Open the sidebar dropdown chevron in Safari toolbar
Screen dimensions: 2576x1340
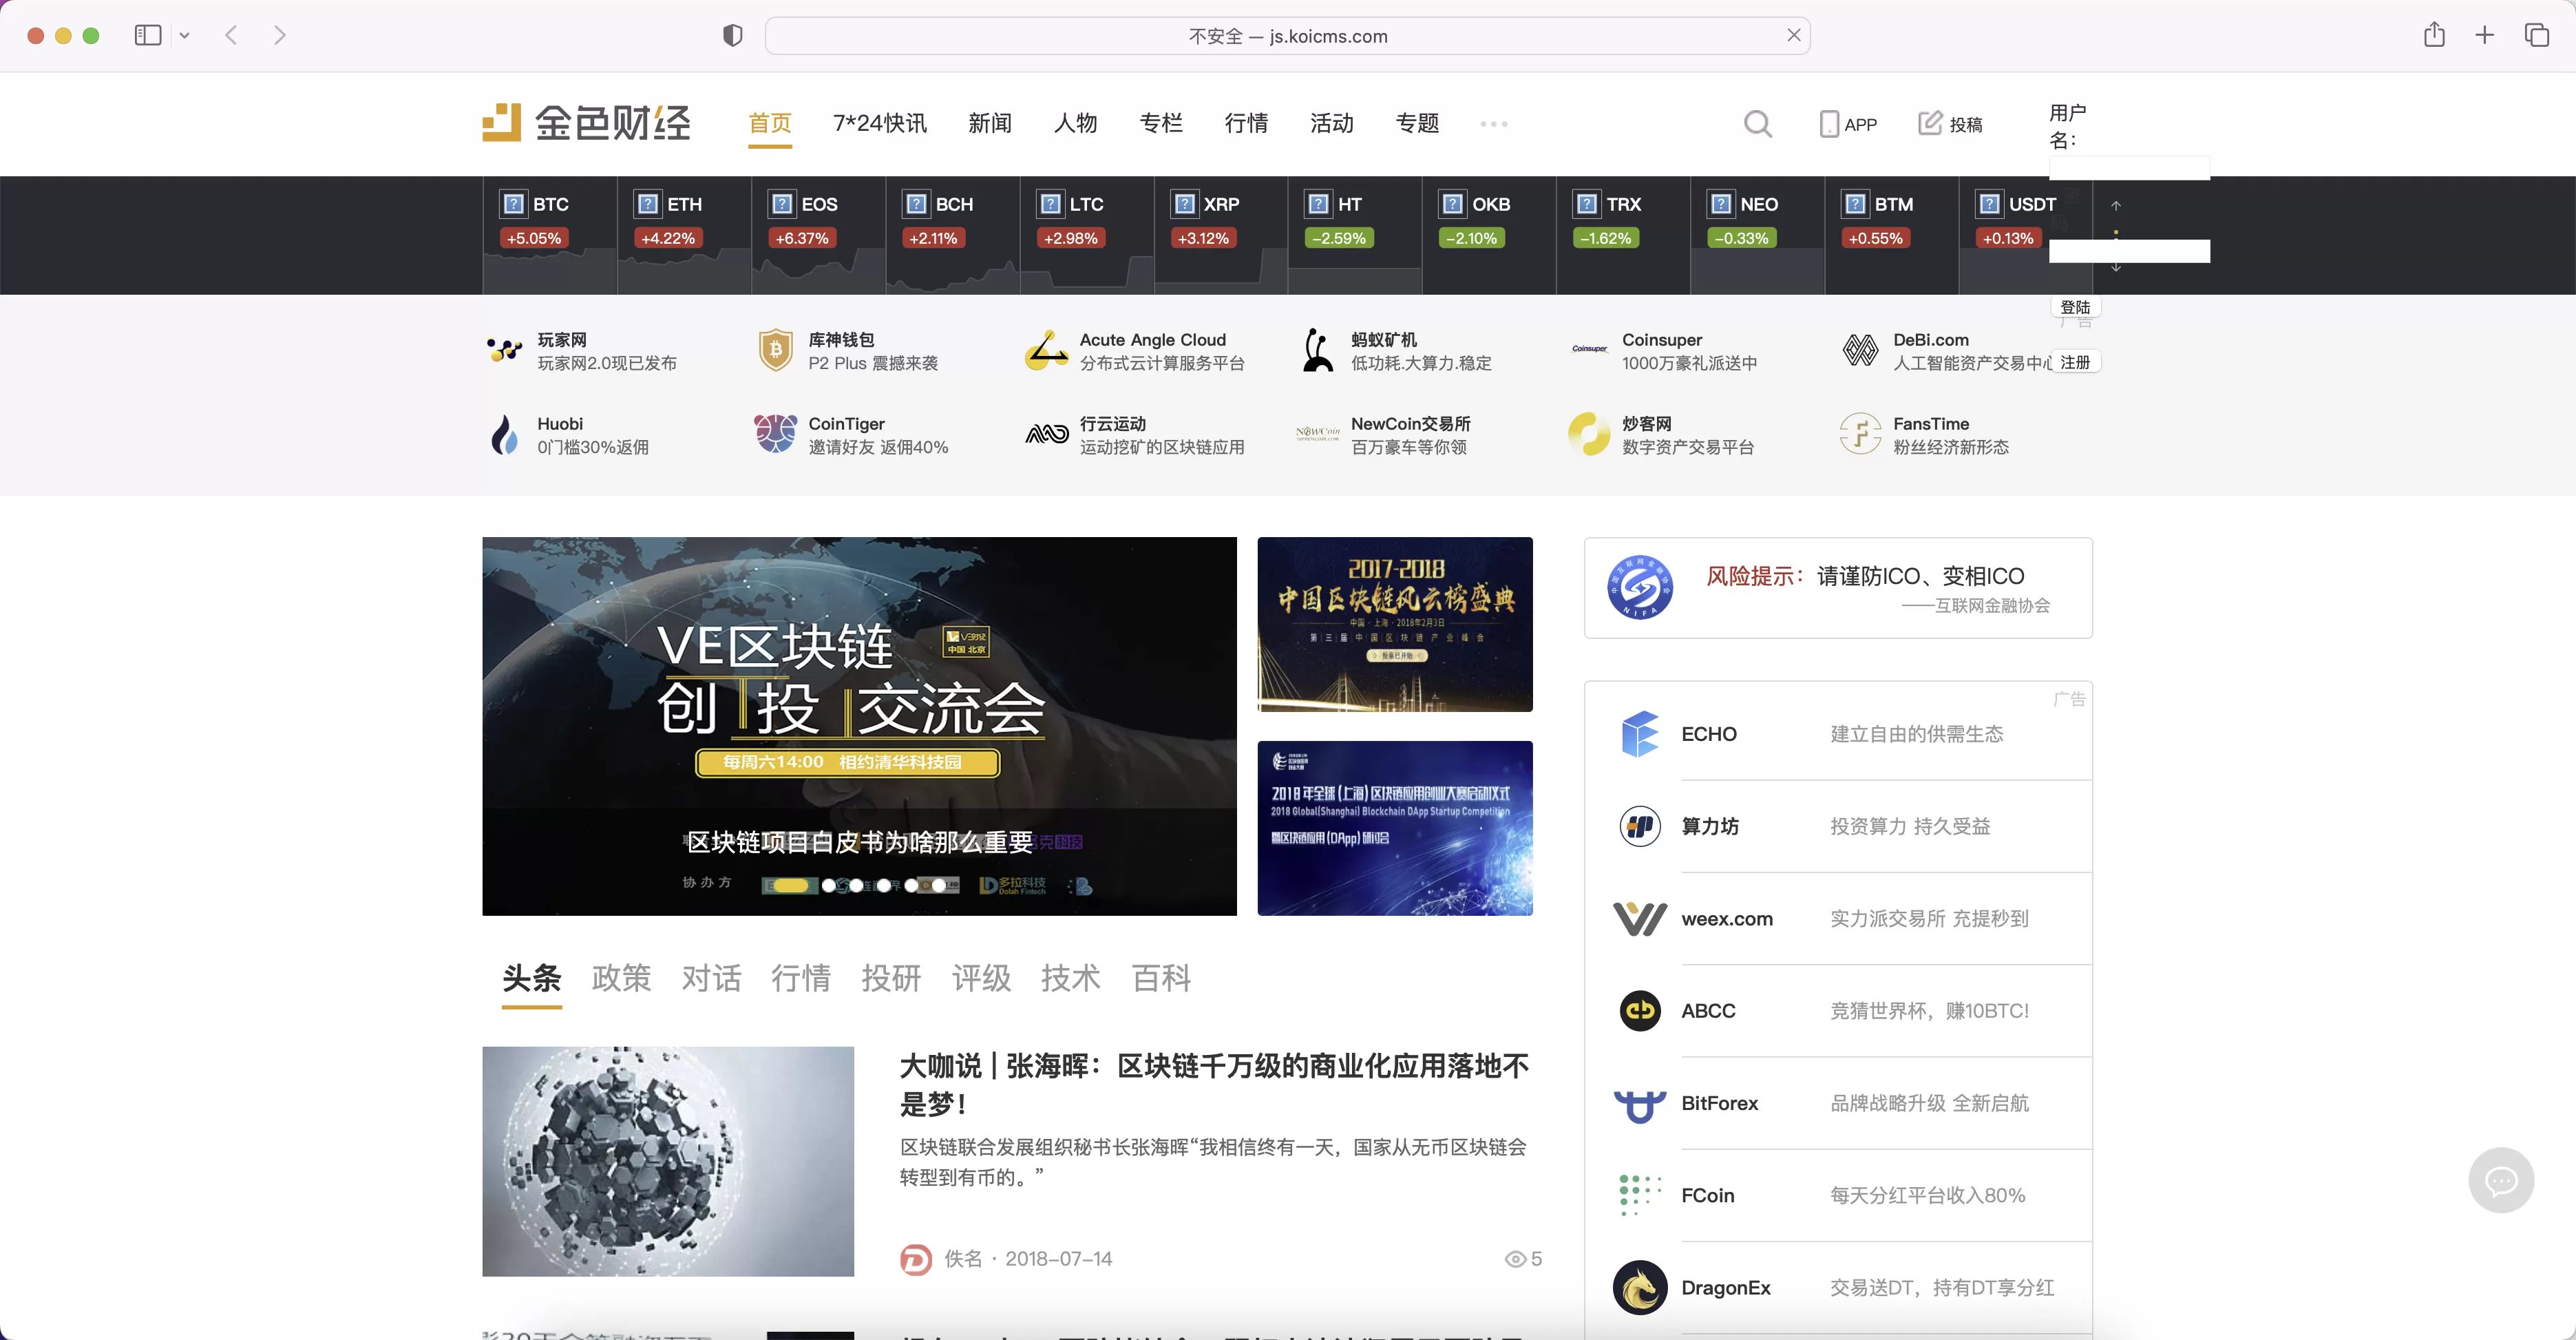pos(184,35)
